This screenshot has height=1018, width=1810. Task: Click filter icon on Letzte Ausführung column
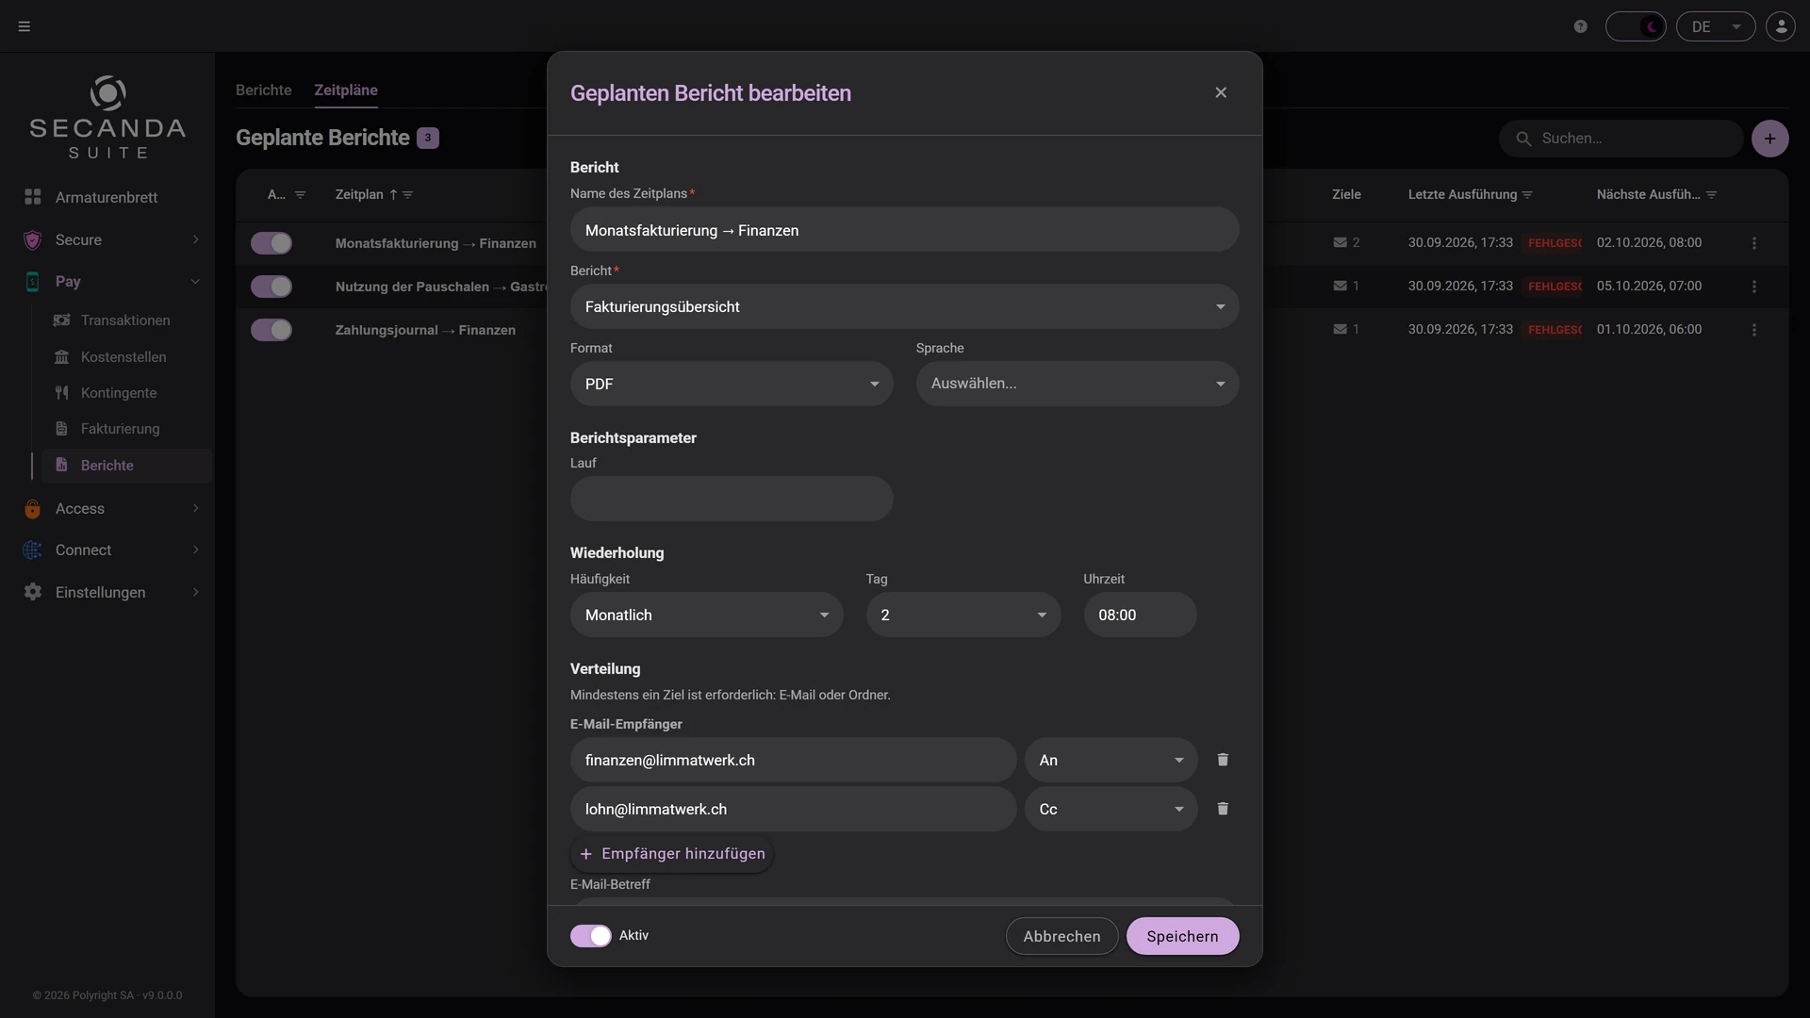pyautogui.click(x=1527, y=195)
